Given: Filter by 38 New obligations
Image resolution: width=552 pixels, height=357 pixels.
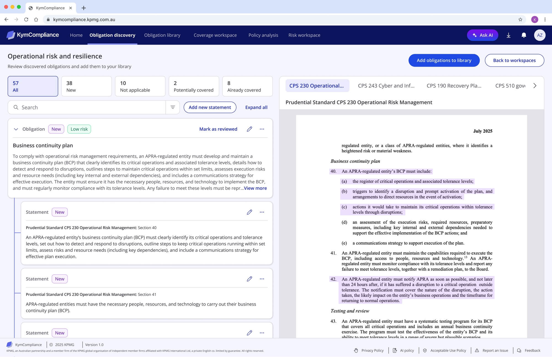Looking at the screenshot, I should click(86, 86).
